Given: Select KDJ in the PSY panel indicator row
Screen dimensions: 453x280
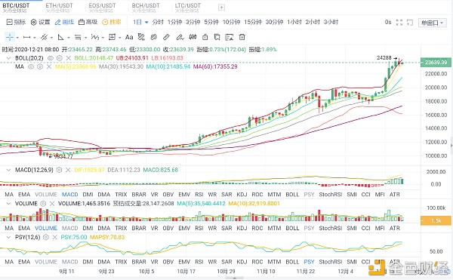Looking at the screenshot, I should (242, 262).
